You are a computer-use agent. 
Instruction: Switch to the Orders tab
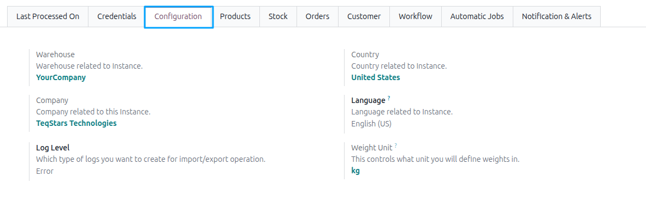(317, 17)
